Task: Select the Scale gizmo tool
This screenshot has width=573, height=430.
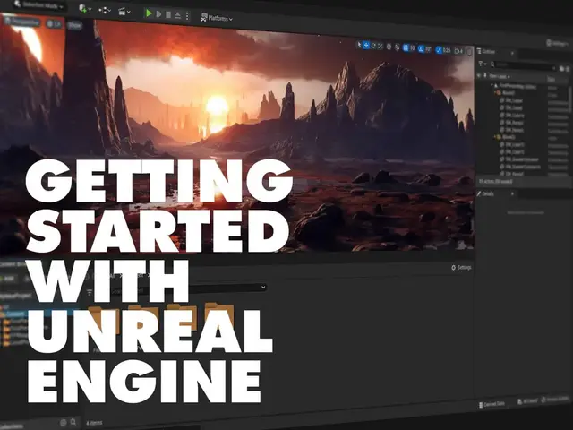Action: click(380, 46)
